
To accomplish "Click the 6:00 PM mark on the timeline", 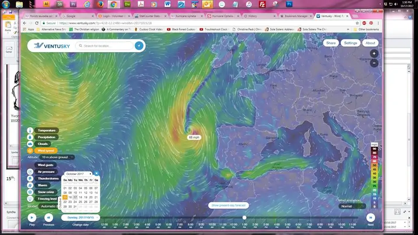I will (298, 225).
